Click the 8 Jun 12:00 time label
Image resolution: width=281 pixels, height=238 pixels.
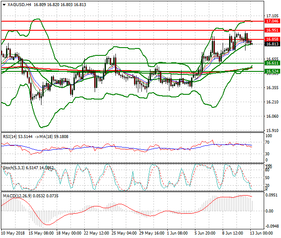pyautogui.click(x=233, y=233)
